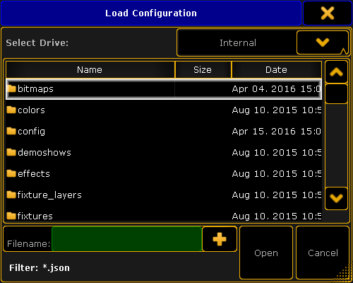Sort by the Size column header
This screenshot has height=283, width=353.
[x=203, y=70]
